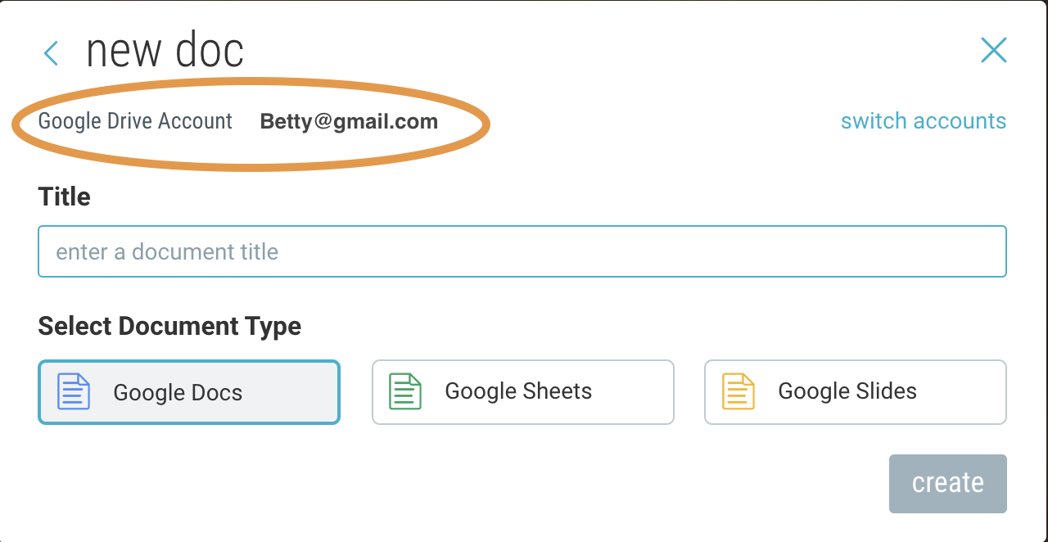The width and height of the screenshot is (1048, 542).
Task: Click the switch accounts link
Action: (x=924, y=121)
